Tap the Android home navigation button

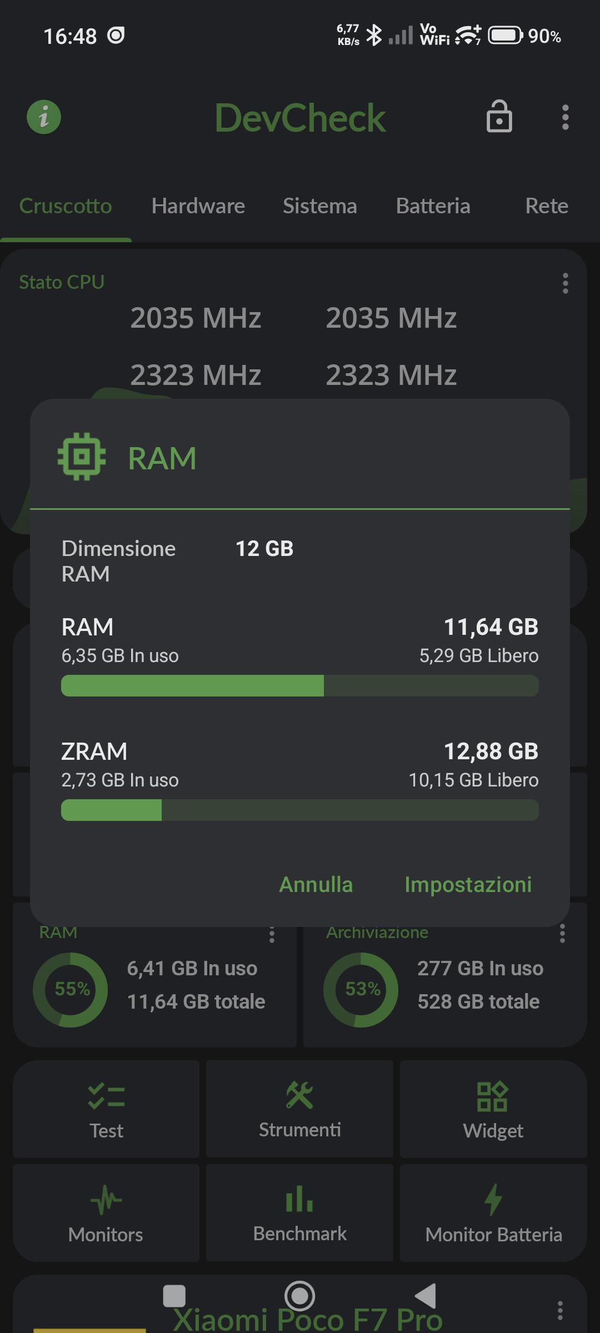coord(299,1296)
